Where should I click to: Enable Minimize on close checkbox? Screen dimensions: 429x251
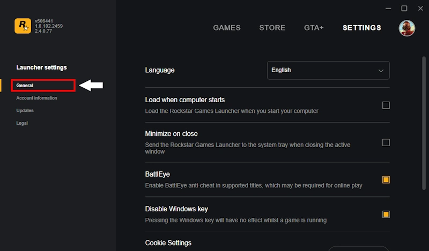(386, 142)
